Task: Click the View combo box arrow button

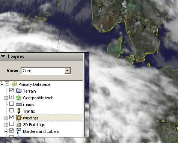Action: 68,71
